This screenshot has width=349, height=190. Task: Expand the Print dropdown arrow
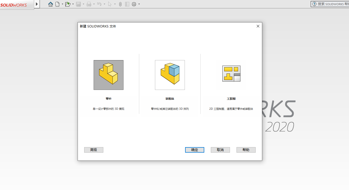pyautogui.click(x=94, y=4)
